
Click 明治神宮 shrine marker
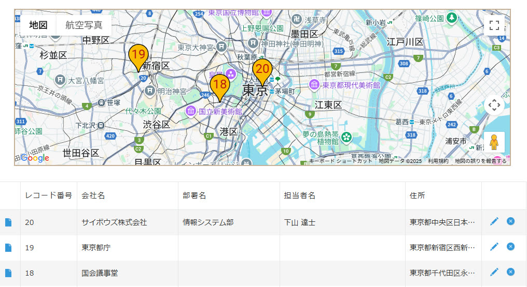pyautogui.click(x=149, y=90)
